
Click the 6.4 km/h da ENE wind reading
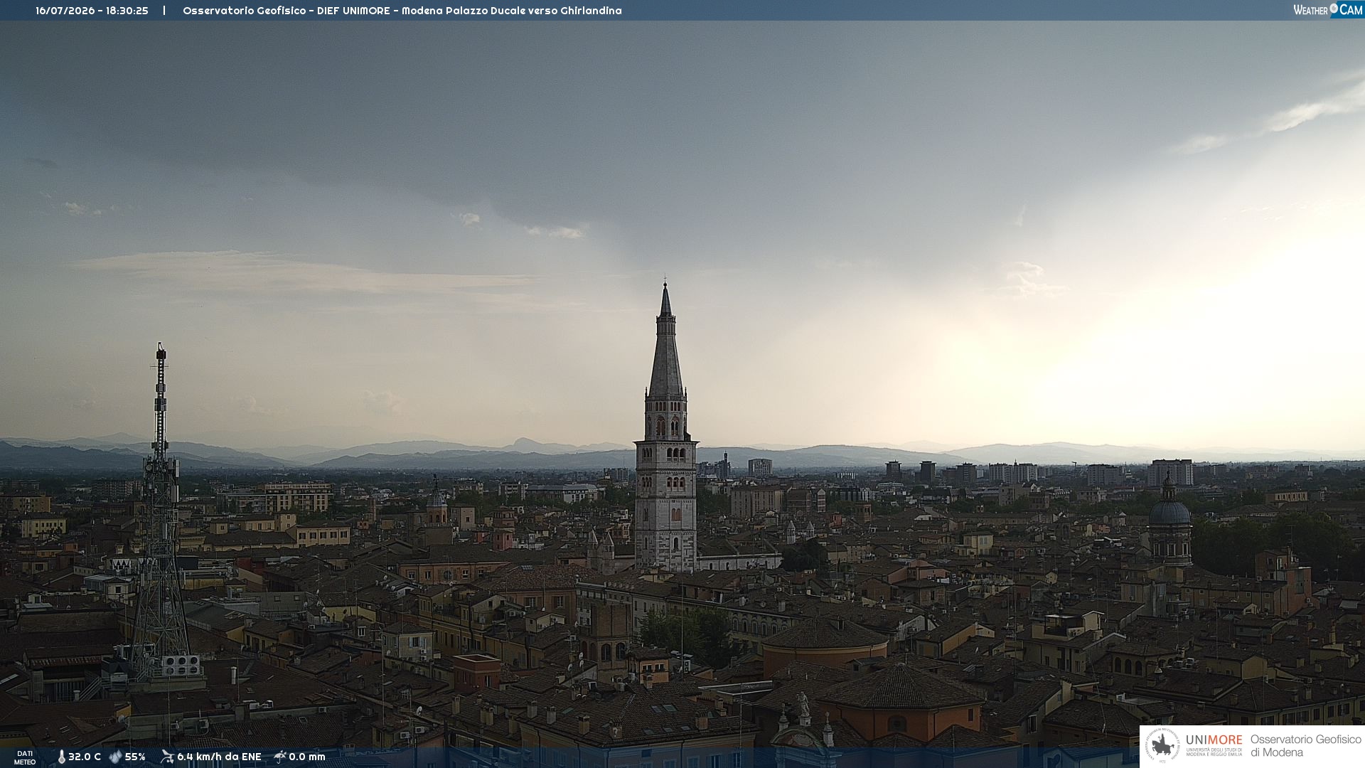click(x=219, y=757)
